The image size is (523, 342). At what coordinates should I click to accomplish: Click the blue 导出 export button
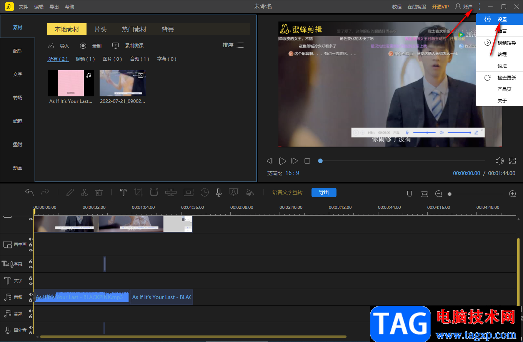(324, 192)
